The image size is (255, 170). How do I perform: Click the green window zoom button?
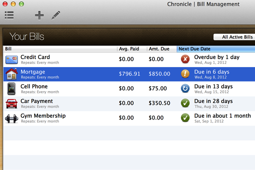click(x=22, y=4)
